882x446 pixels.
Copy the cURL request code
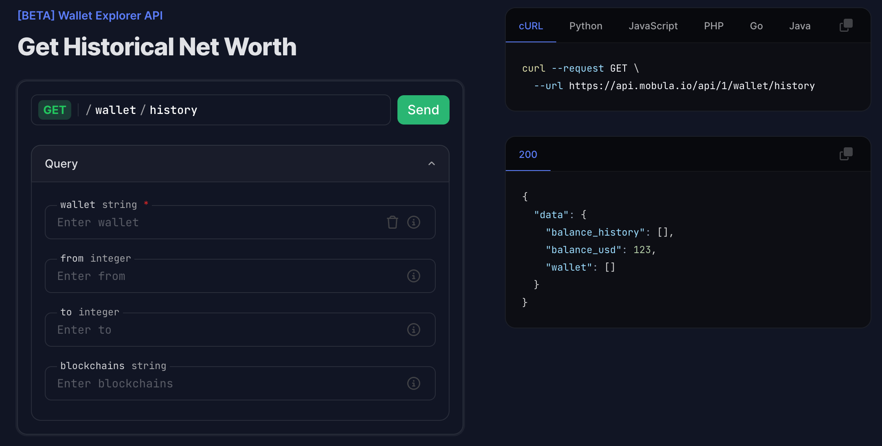click(x=846, y=26)
